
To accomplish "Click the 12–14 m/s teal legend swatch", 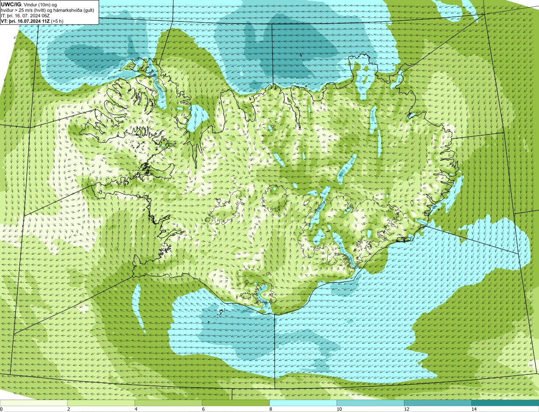I will [x=438, y=403].
